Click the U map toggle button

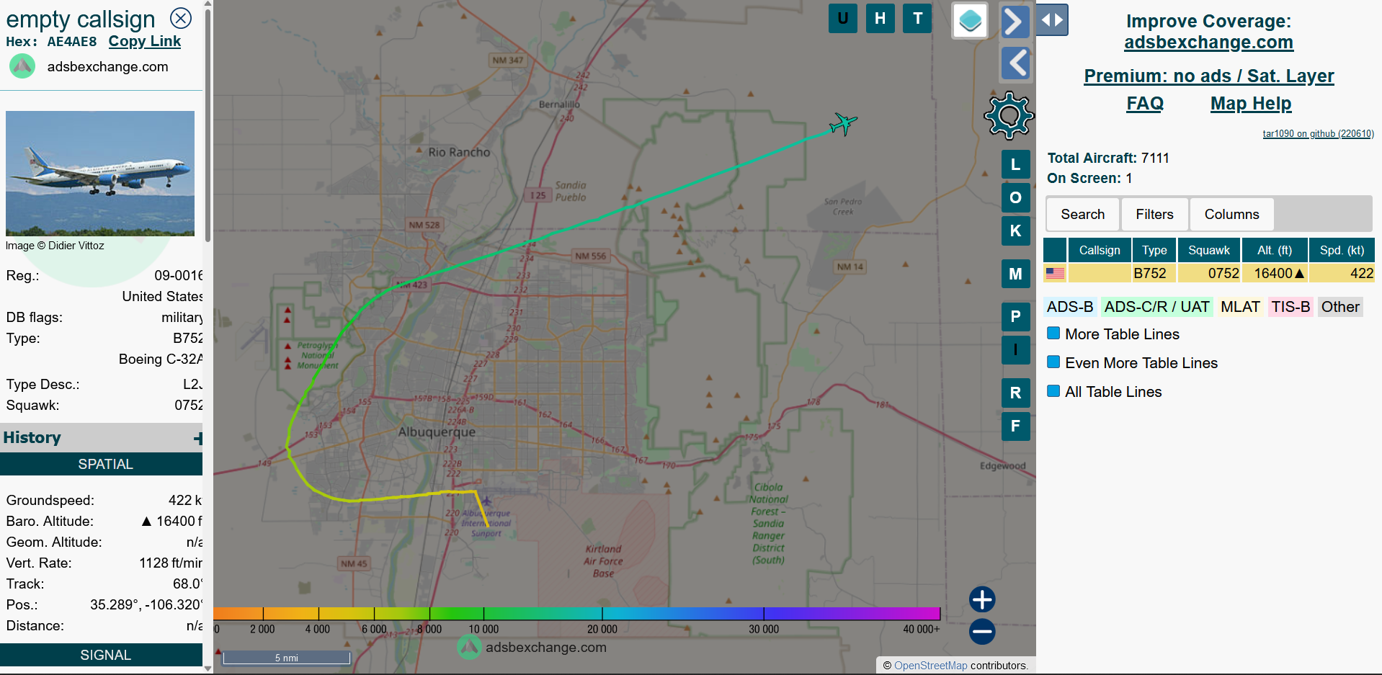click(x=842, y=18)
